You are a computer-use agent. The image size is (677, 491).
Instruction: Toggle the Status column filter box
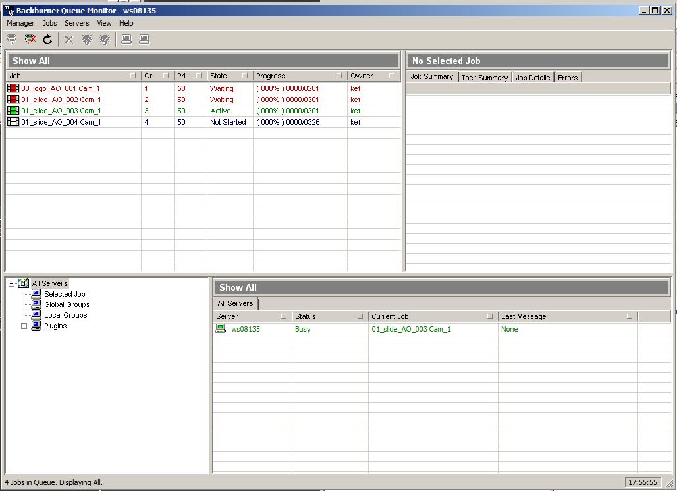(360, 316)
